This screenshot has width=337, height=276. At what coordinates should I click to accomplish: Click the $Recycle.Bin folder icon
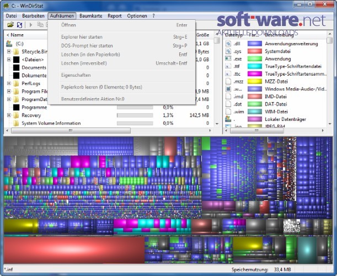pyautogui.click(x=16, y=52)
